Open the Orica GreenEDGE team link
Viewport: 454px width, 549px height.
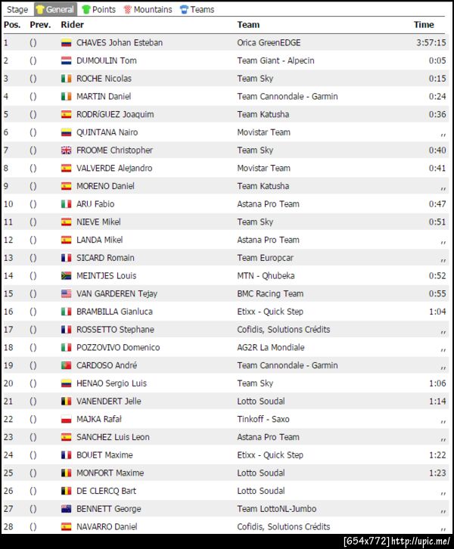269,43
